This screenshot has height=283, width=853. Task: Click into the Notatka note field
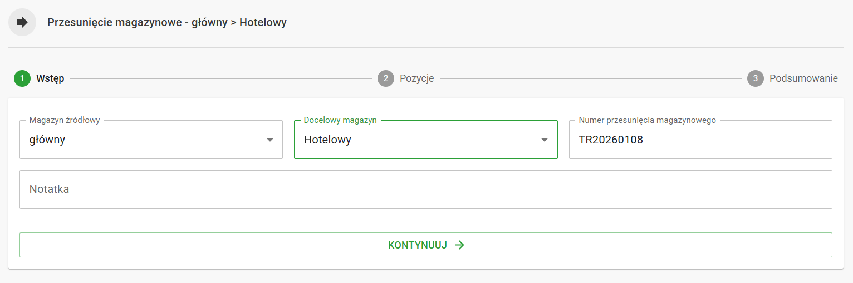click(425, 190)
